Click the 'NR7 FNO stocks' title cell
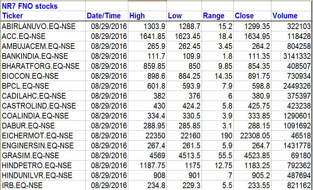The width and height of the screenshot is (313, 190). pyautogui.click(x=30, y=6)
